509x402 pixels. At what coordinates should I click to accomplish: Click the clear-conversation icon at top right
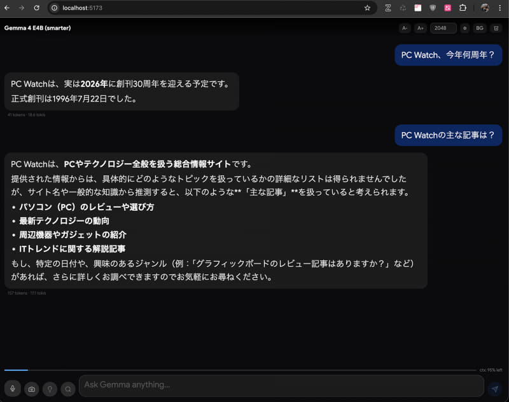tap(496, 28)
